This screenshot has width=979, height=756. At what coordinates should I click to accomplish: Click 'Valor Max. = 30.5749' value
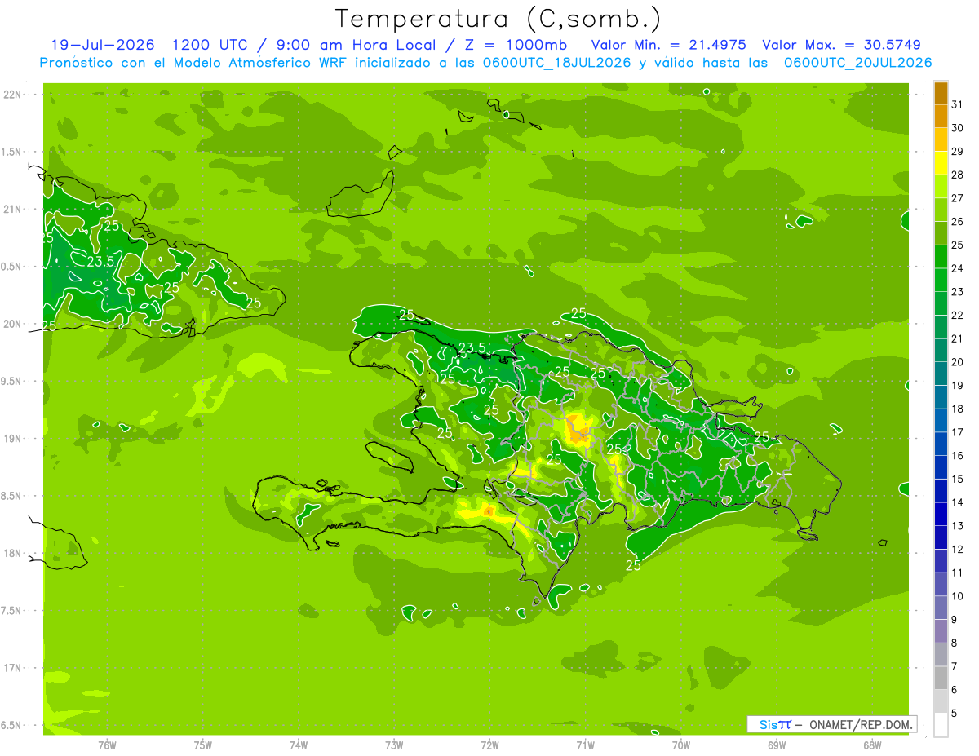point(841,45)
